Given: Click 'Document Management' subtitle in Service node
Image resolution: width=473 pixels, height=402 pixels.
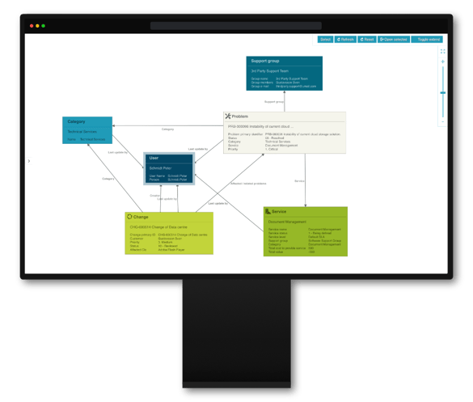Looking at the screenshot, I should (x=287, y=222).
